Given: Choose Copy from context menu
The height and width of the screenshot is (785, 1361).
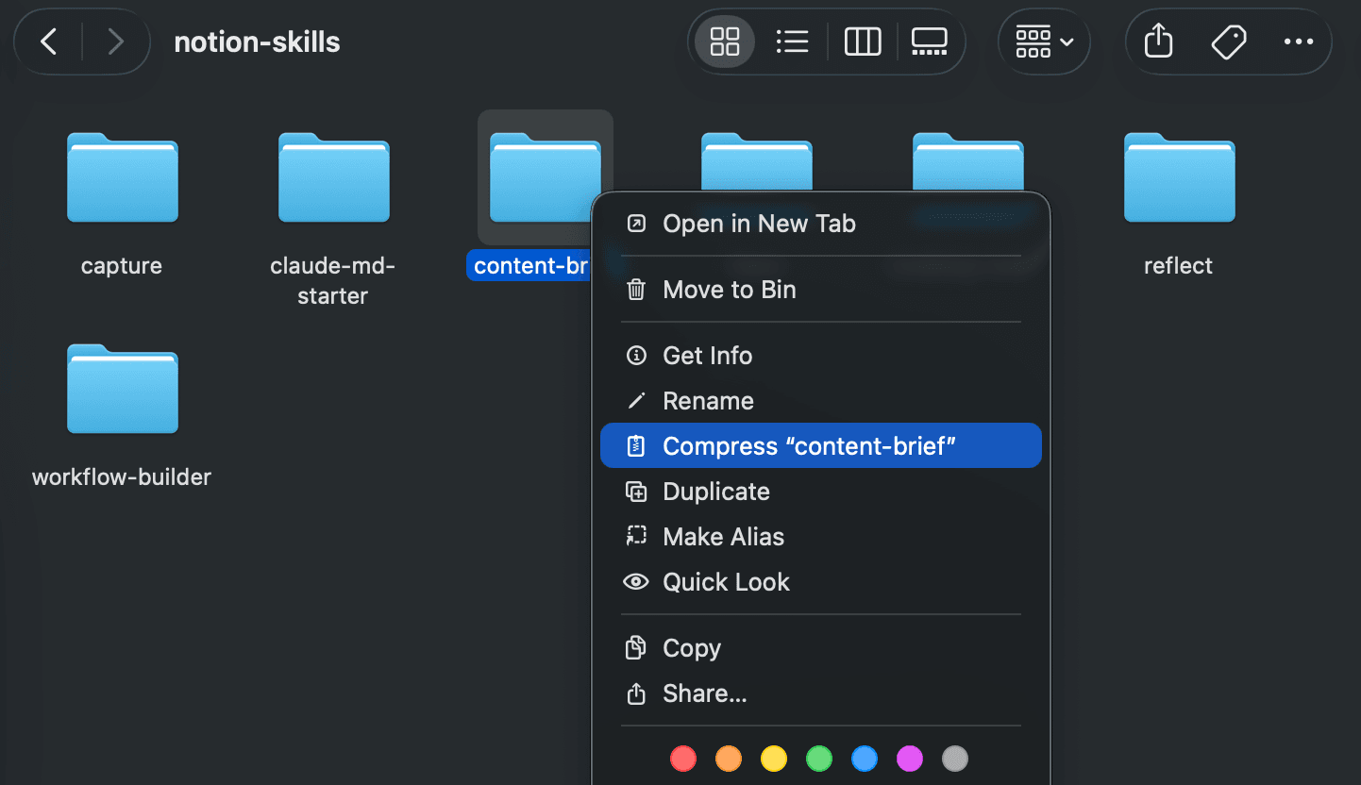Looking at the screenshot, I should click(x=821, y=648).
